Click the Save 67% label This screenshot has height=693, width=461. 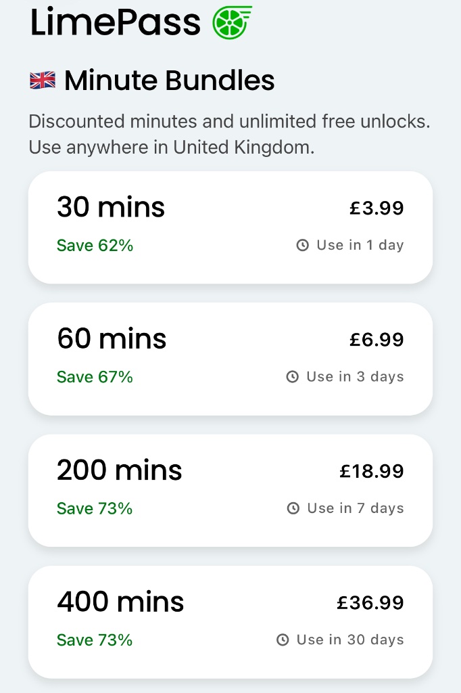tap(95, 377)
